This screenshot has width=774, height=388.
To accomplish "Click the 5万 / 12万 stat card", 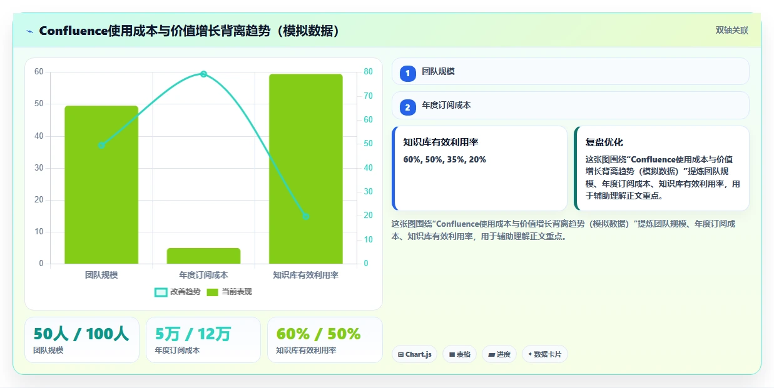I will [203, 340].
